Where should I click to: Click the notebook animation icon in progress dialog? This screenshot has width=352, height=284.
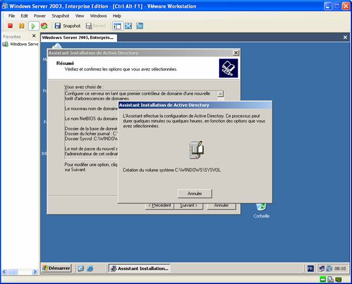(197, 150)
